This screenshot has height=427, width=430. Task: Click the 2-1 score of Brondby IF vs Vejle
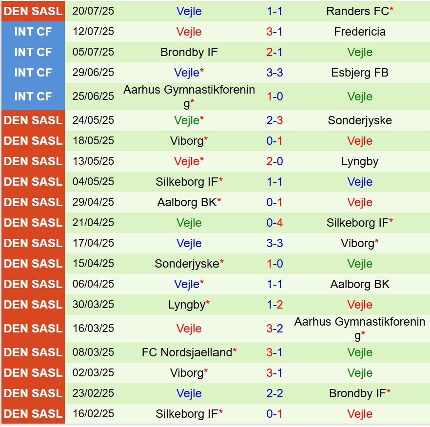coord(274,52)
